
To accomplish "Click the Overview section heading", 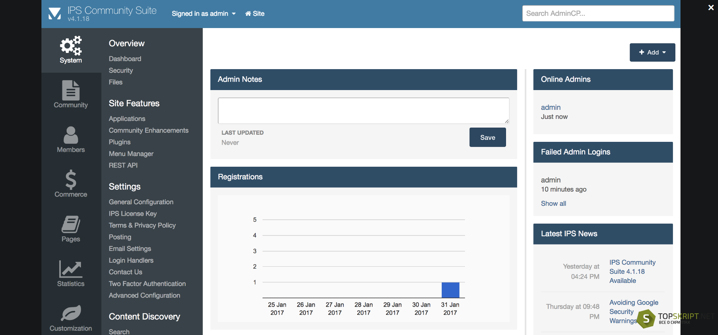I will [127, 43].
